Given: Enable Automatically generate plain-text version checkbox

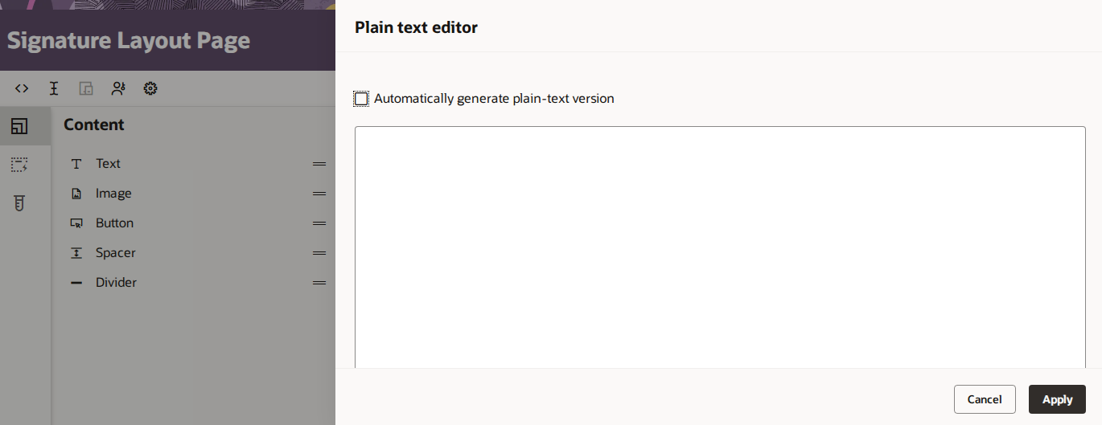Looking at the screenshot, I should point(362,99).
